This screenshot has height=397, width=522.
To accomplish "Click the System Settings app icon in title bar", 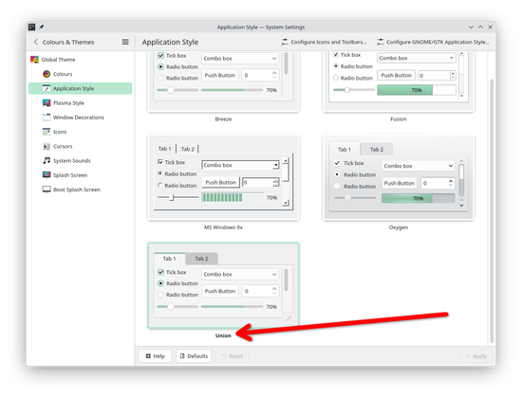I will (32, 27).
